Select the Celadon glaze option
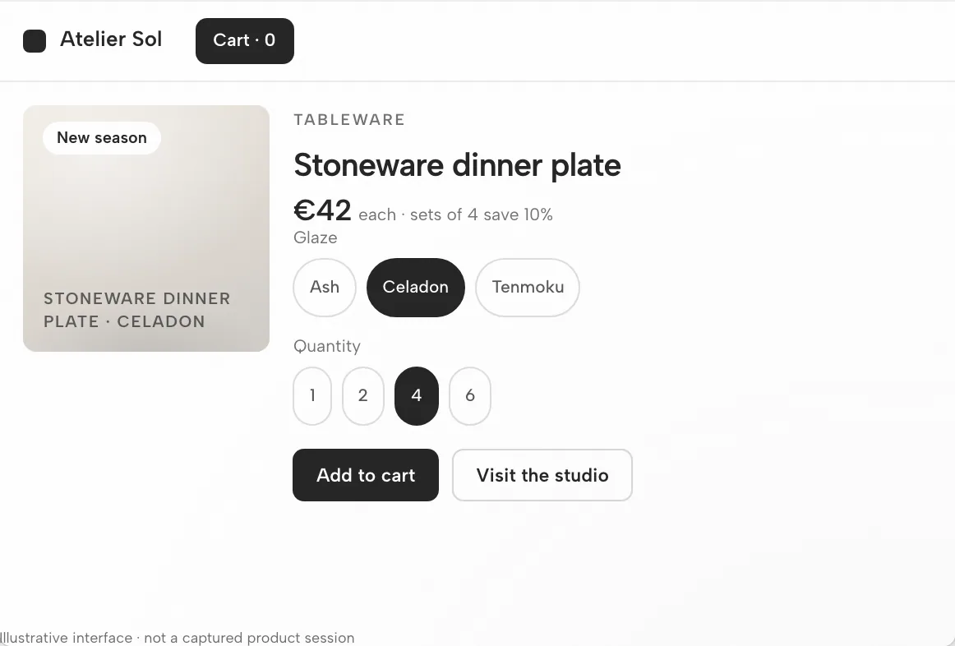 point(415,288)
